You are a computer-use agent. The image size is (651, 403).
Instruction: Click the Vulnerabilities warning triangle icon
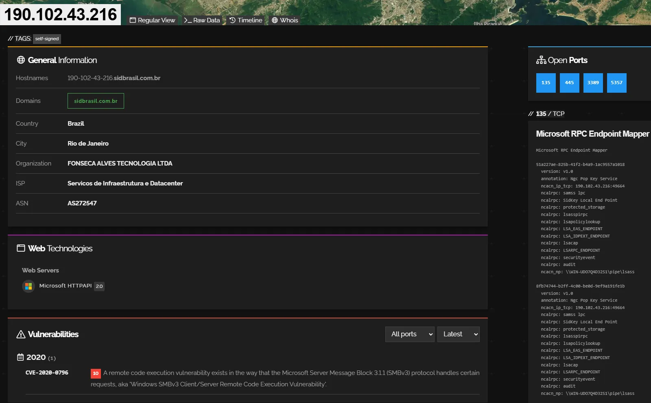[x=21, y=334]
